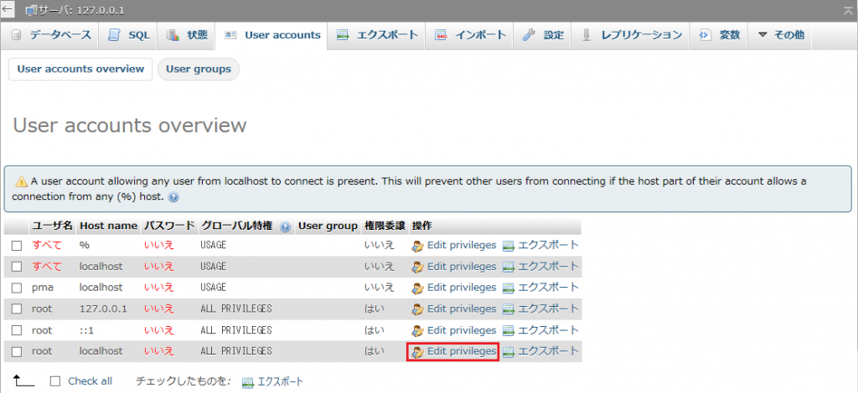The image size is (858, 393).
Task: Click the pma username cell
Action: click(42, 288)
